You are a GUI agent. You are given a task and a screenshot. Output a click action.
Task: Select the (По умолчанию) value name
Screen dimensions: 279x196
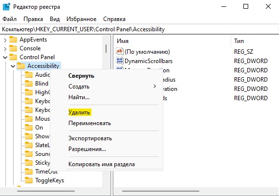coord(147,52)
